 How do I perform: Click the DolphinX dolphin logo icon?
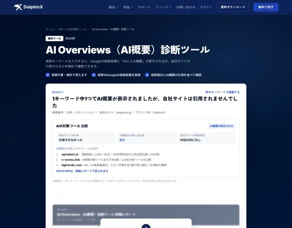click(18, 7)
